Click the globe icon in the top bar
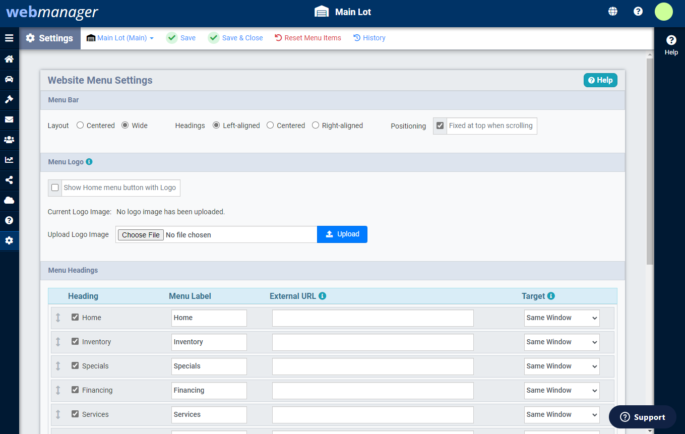The width and height of the screenshot is (685, 434). tap(612, 11)
